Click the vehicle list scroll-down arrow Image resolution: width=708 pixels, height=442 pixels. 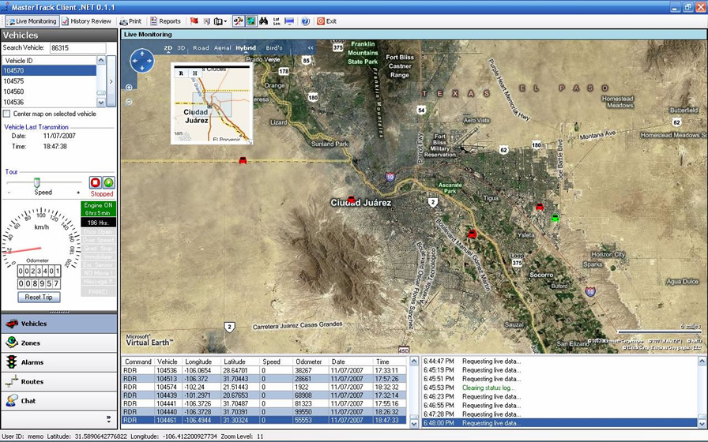pyautogui.click(x=100, y=103)
